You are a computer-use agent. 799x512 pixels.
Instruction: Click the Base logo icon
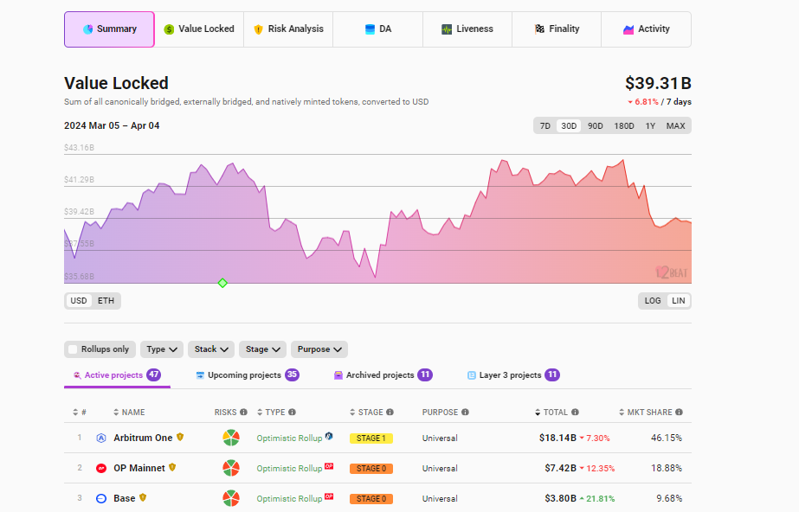point(101,498)
